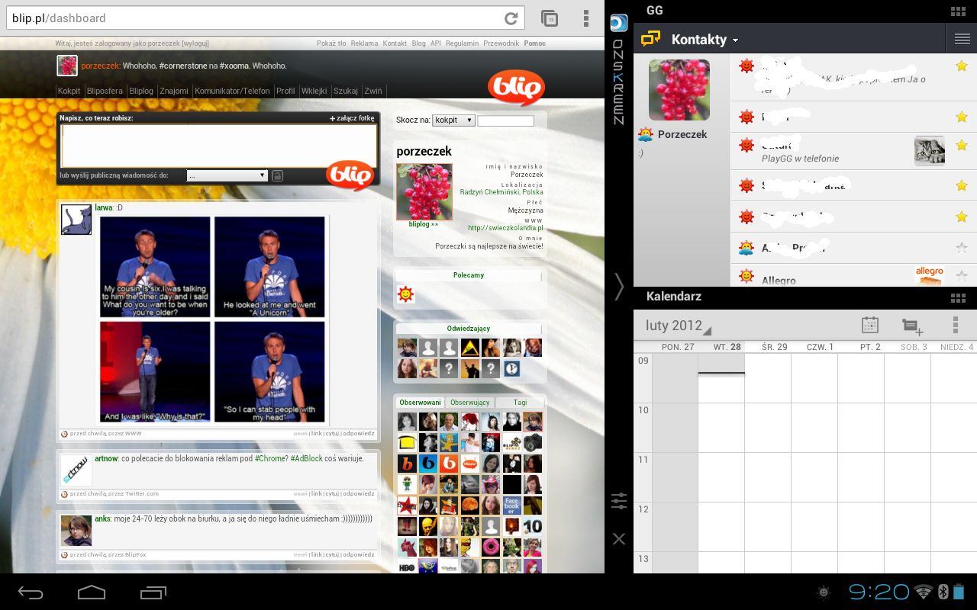Open the Skocz na kokpit dropdown

[453, 120]
